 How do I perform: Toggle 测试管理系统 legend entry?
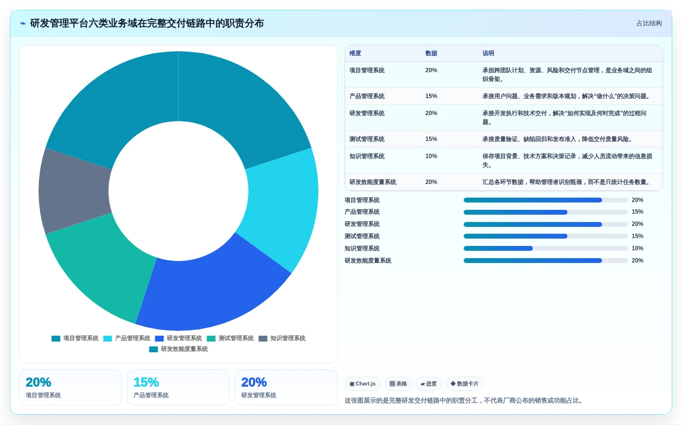[230, 338]
